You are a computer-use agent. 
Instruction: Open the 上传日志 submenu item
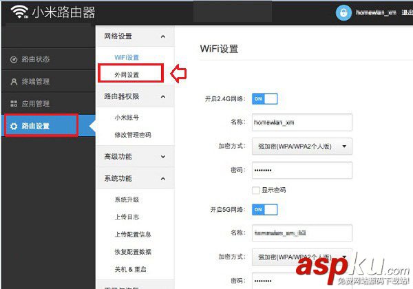coord(127,217)
